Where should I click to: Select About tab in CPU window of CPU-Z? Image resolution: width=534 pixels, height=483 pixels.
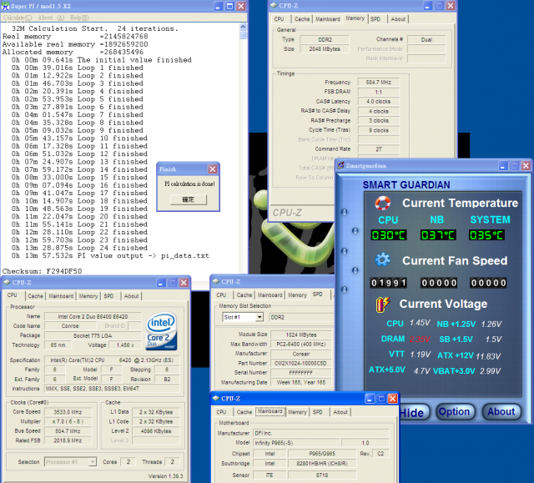pyautogui.click(x=131, y=296)
